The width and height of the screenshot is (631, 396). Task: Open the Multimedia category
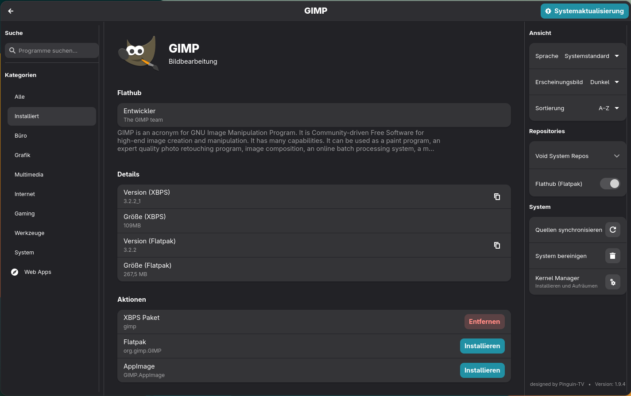pos(52,175)
